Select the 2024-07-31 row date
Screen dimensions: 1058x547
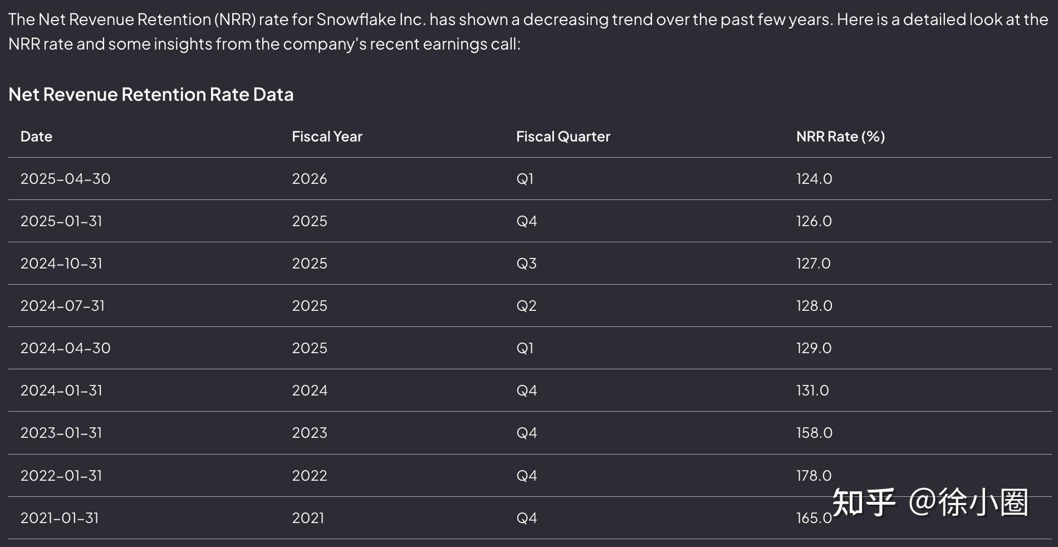pyautogui.click(x=62, y=306)
